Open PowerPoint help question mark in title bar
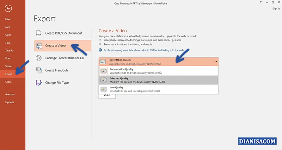 [261, 2]
